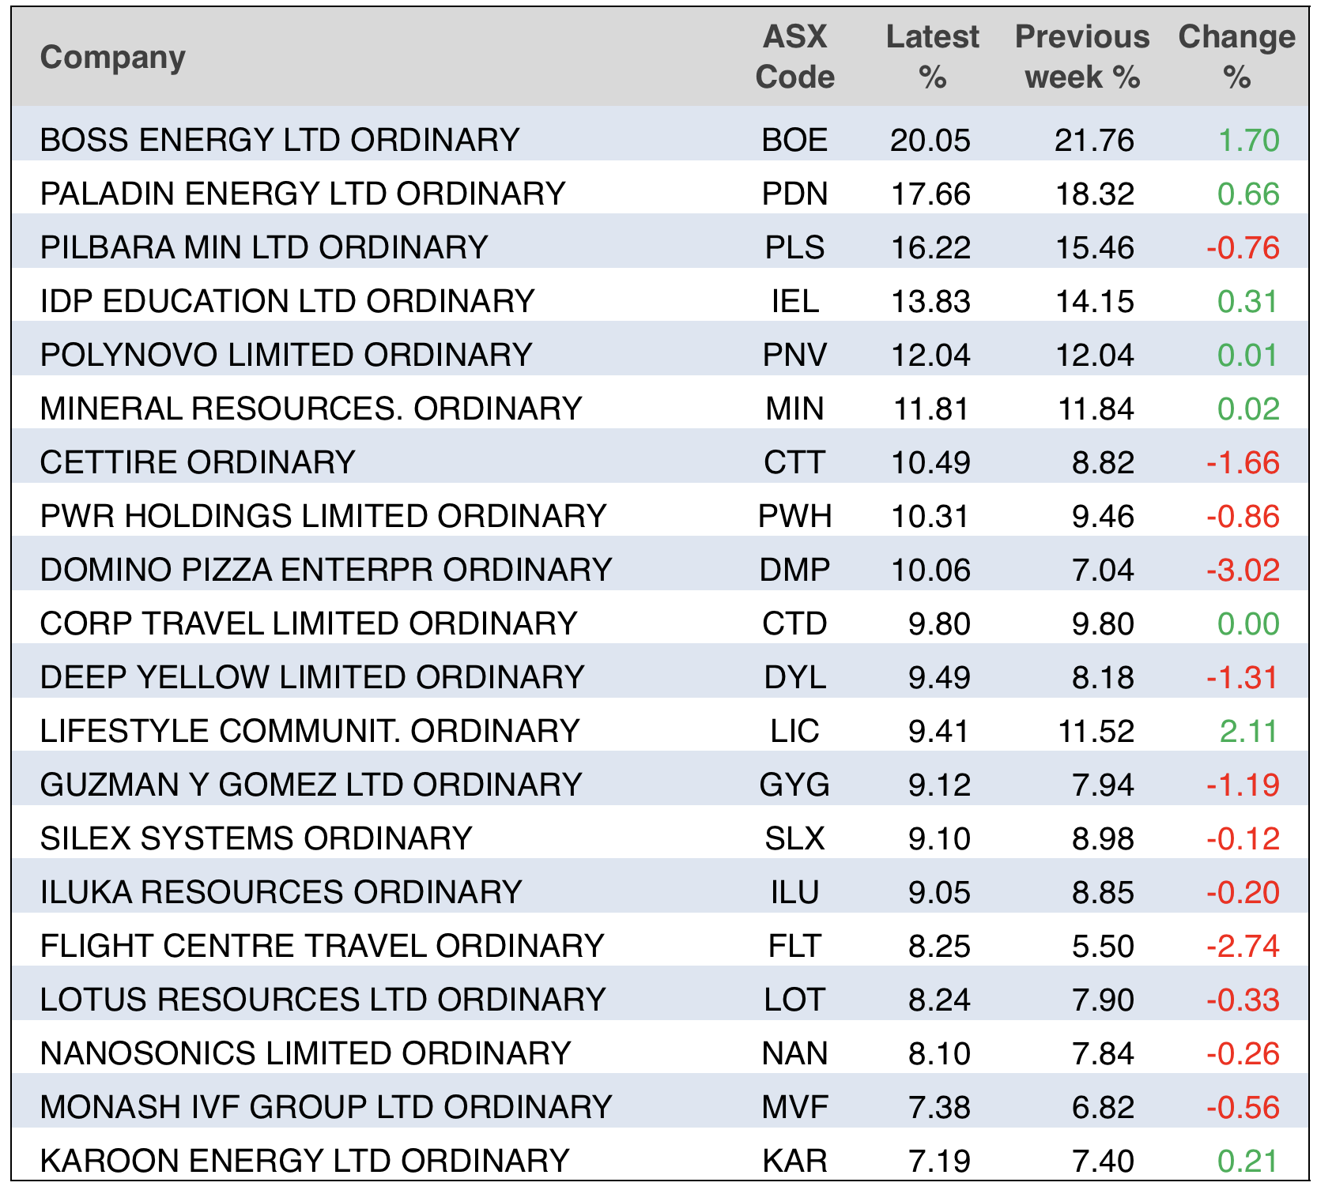Select CORP TRAVEL LIMITED ORDINARY name
Viewport: 1317px width, 1190px height.
[308, 623]
